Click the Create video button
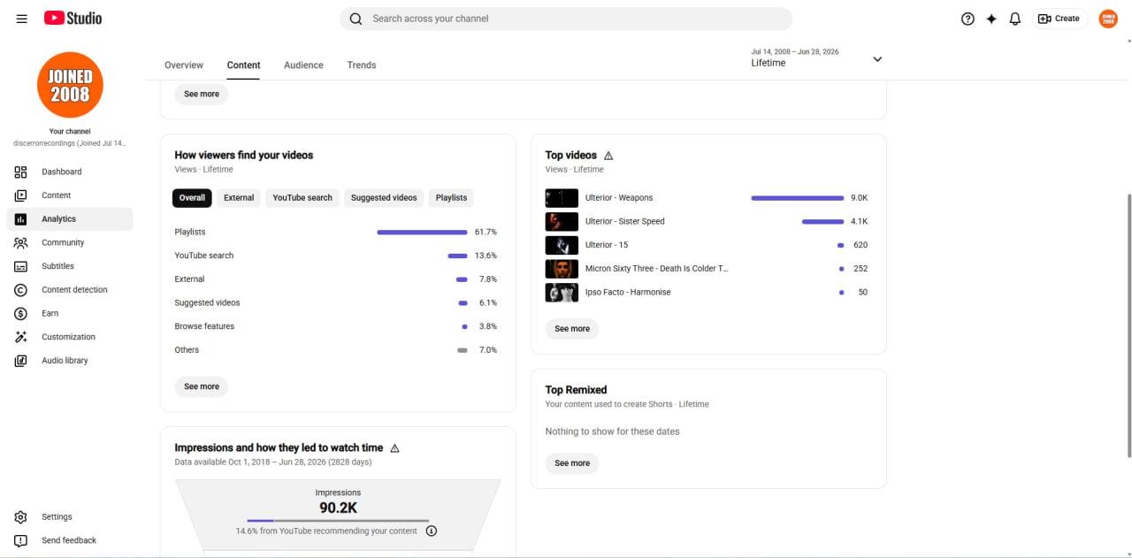1132x558 pixels. [x=1059, y=19]
